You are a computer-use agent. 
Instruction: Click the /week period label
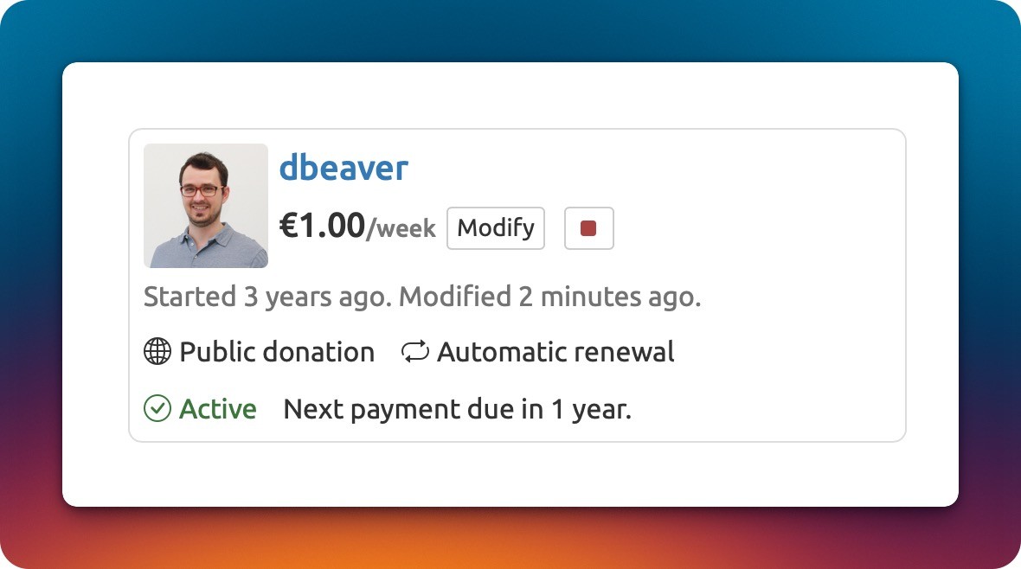(401, 229)
